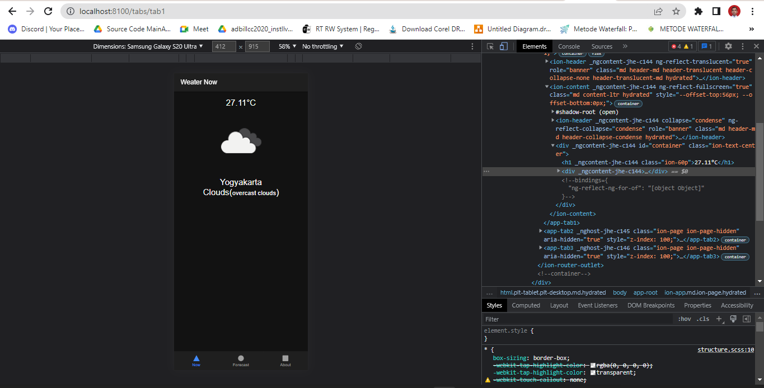764x388 pixels.
Task: Toggle the device toolbar
Action: (x=504, y=46)
